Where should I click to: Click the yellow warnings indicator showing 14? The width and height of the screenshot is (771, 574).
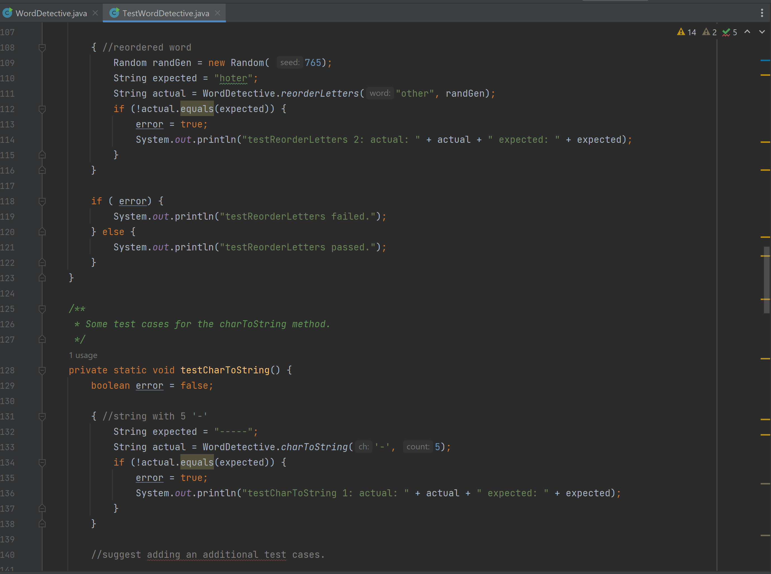pyautogui.click(x=686, y=32)
